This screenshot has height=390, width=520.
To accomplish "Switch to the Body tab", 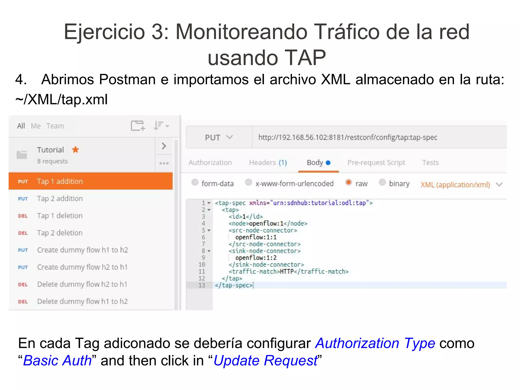I will pyautogui.click(x=318, y=162).
